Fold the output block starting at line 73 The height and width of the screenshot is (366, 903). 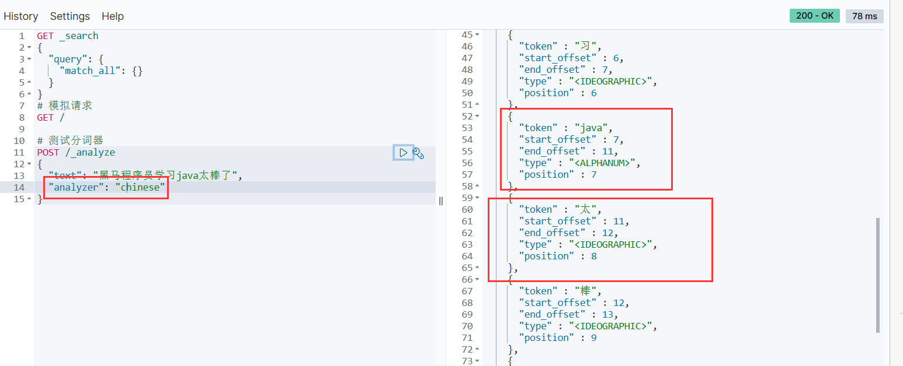pos(477,361)
